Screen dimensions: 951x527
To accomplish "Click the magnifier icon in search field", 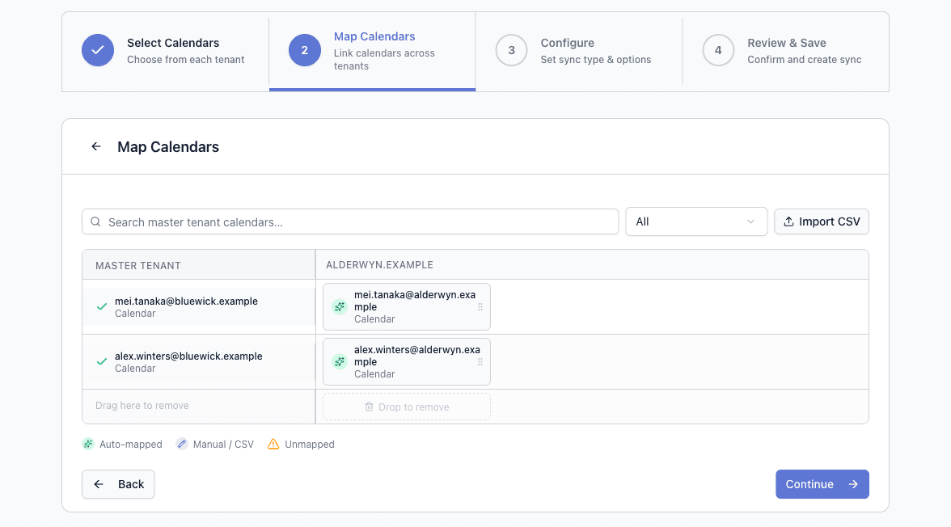I will (95, 222).
